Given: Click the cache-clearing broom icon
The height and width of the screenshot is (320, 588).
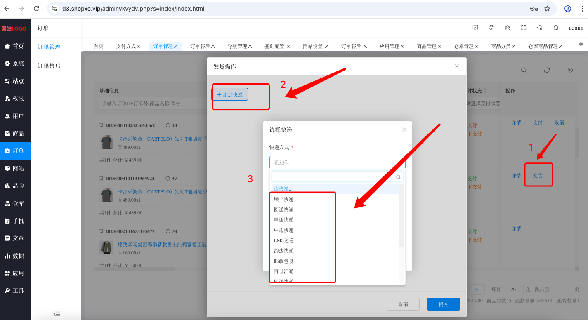Looking at the screenshot, I should [508, 28].
